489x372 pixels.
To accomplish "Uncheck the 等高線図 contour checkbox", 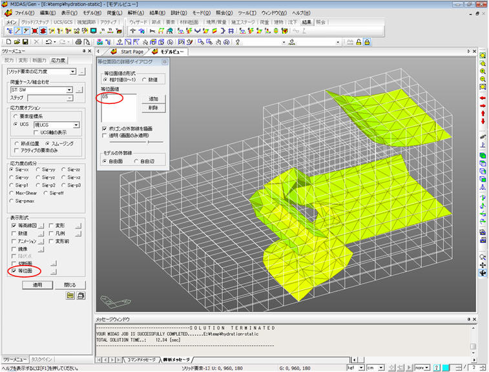I will click(x=14, y=225).
